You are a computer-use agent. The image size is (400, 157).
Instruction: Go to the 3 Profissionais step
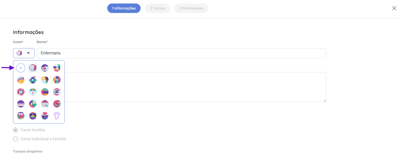[191, 8]
